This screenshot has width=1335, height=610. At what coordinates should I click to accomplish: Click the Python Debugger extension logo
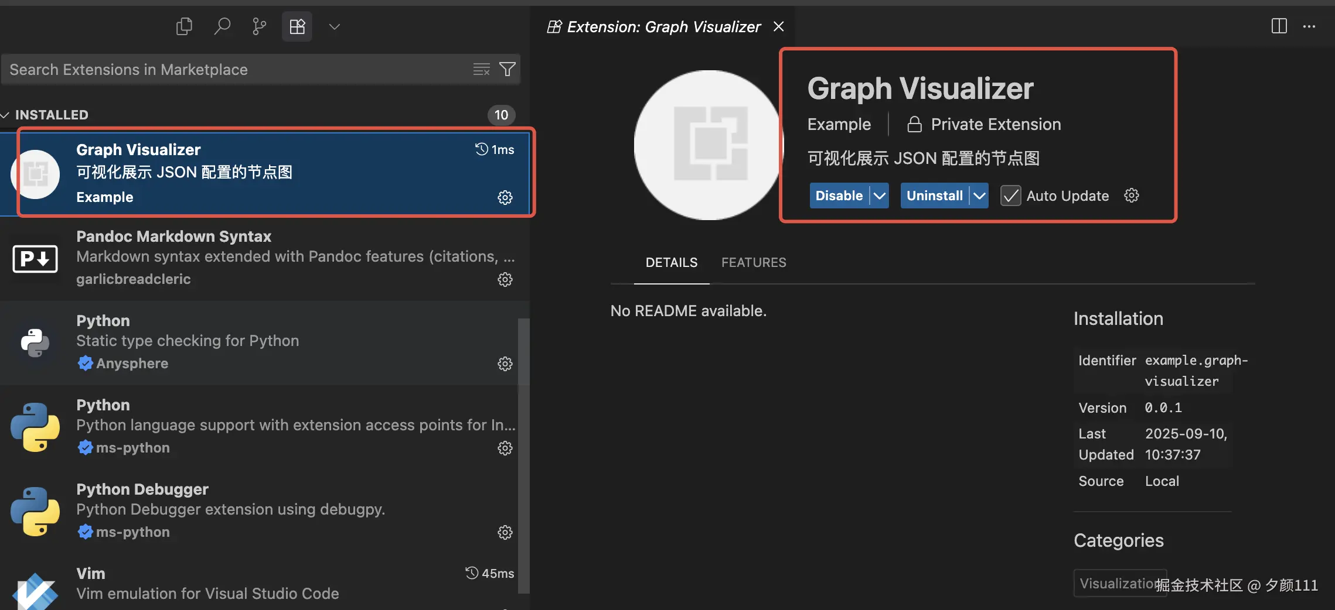click(35, 511)
